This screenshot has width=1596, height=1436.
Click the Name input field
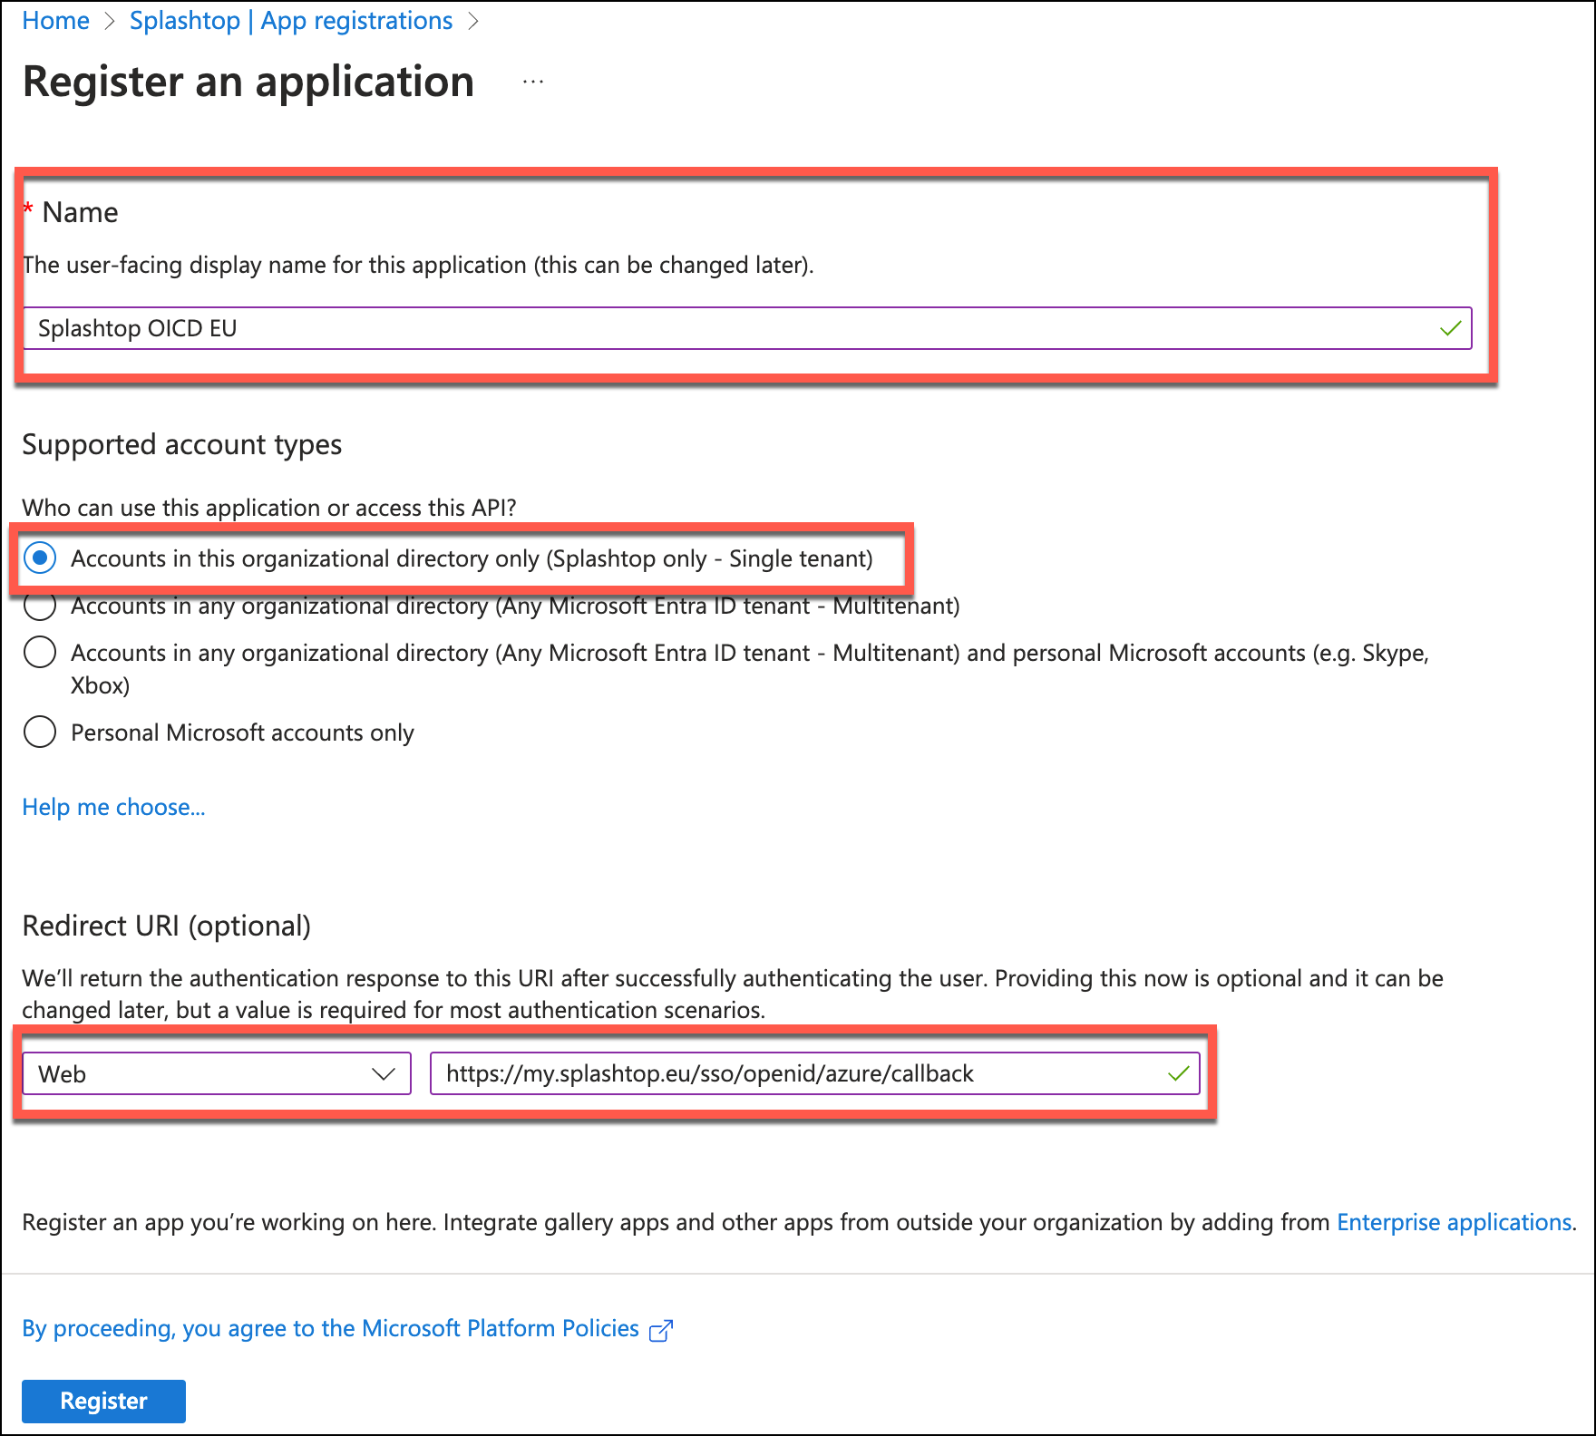pos(747,328)
